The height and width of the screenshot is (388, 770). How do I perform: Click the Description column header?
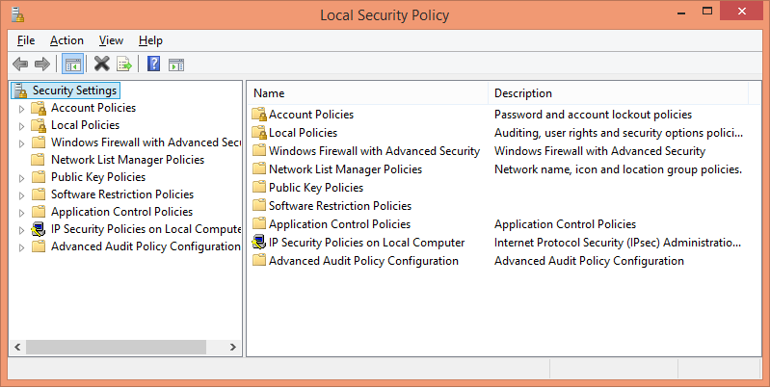coord(618,93)
